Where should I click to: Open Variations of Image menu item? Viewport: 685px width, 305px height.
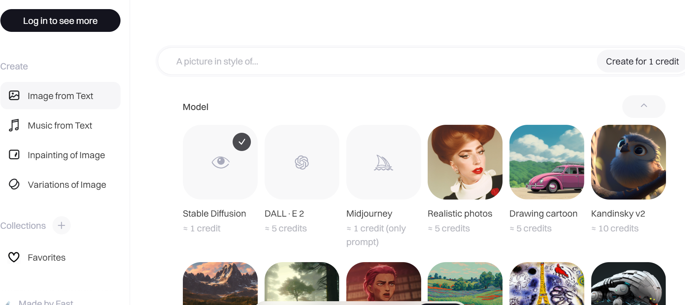tap(67, 185)
